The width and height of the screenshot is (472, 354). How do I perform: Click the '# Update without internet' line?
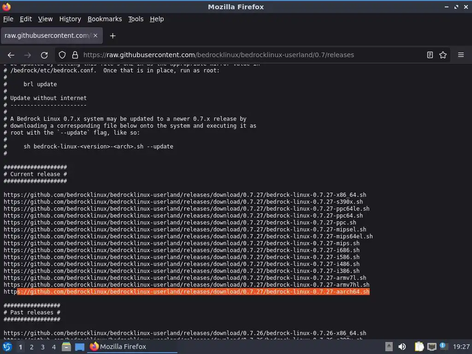click(45, 98)
